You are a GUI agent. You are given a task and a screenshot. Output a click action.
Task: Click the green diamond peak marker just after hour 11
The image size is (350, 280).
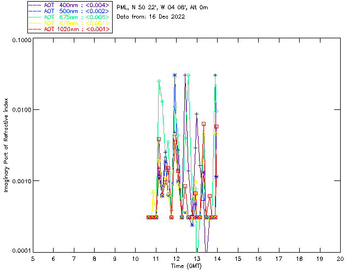point(159,81)
